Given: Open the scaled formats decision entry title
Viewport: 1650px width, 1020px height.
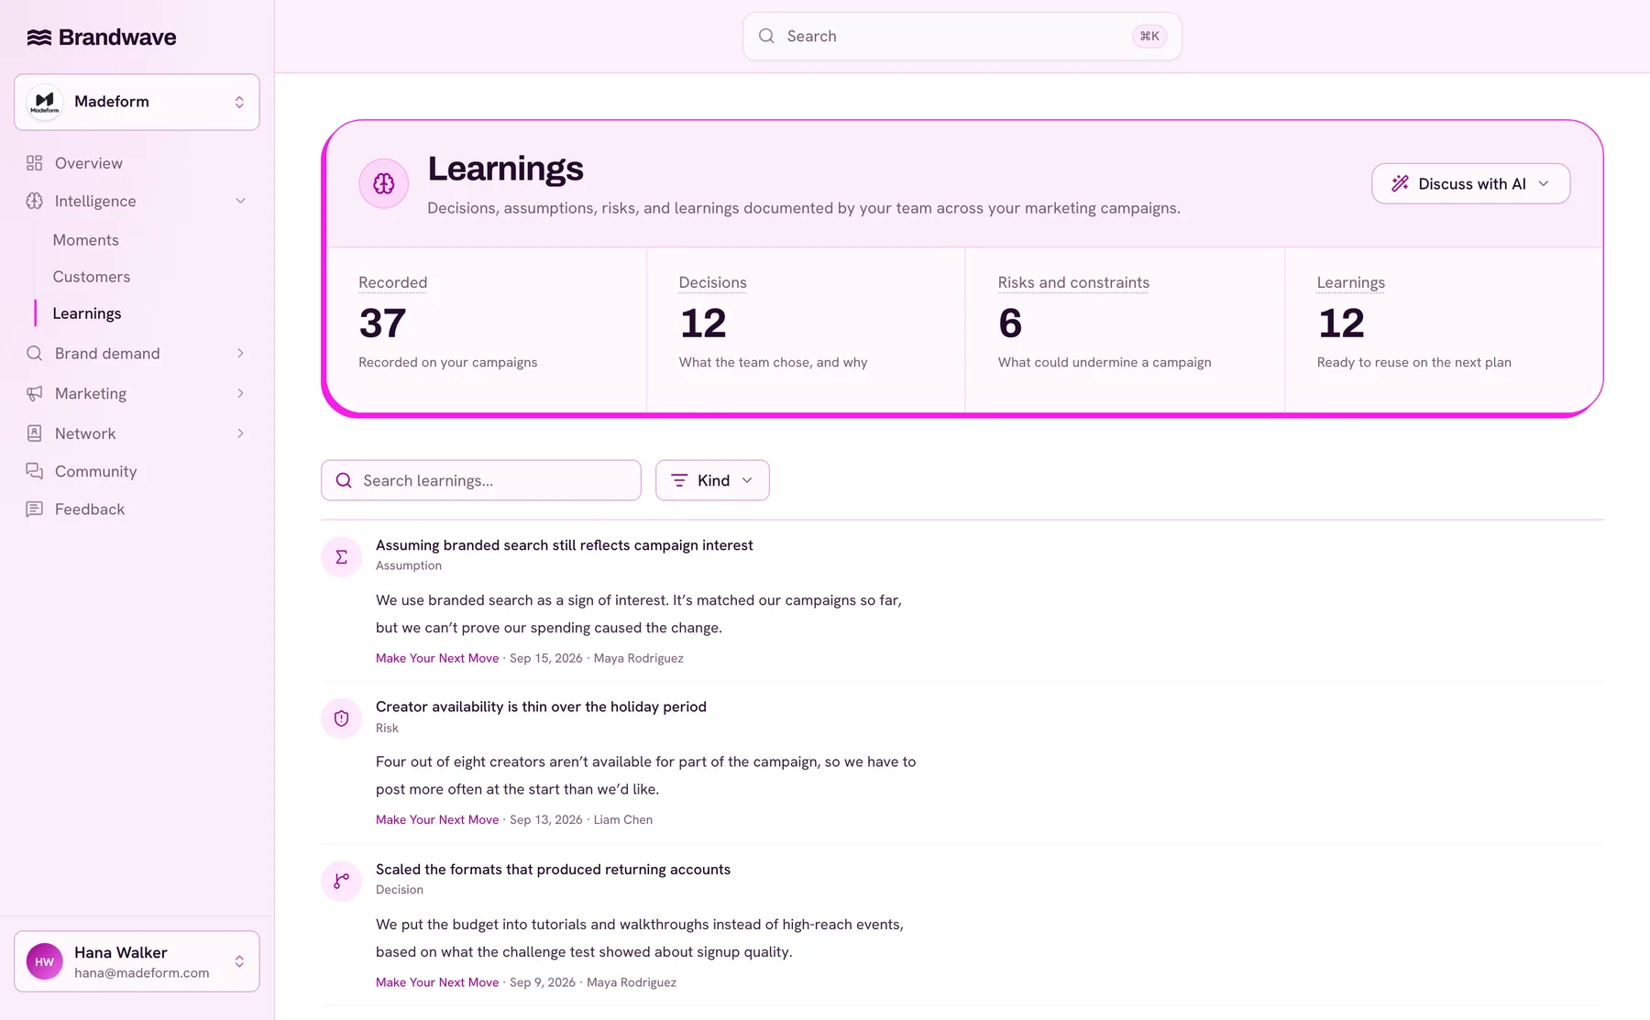Looking at the screenshot, I should pos(553,870).
